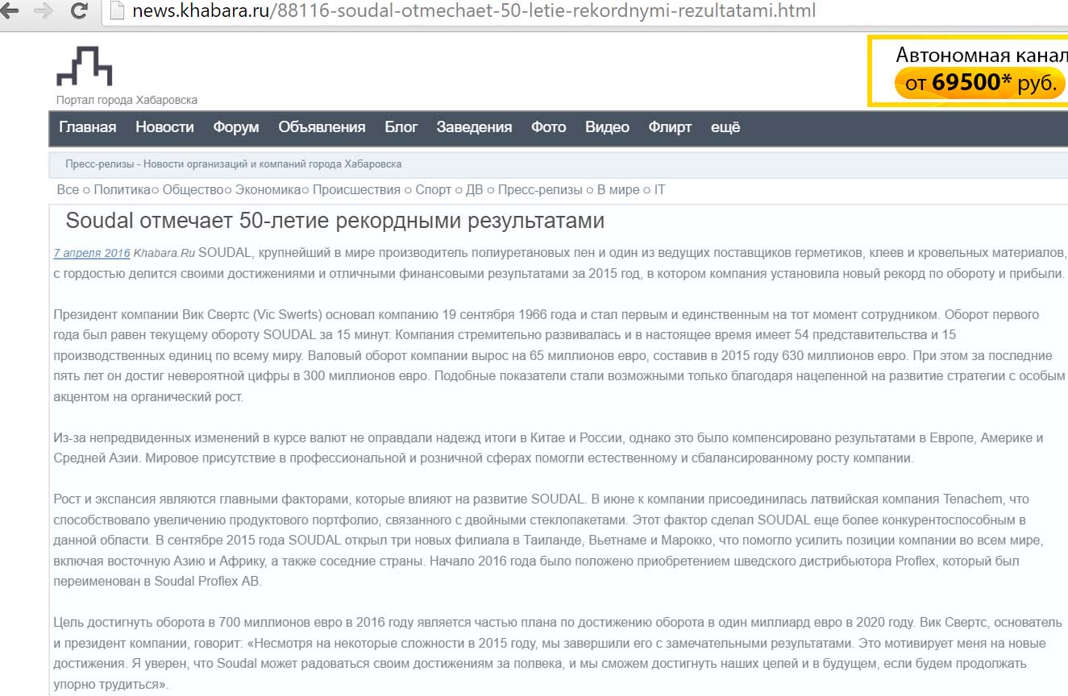Select the Спорт news category

(x=434, y=190)
